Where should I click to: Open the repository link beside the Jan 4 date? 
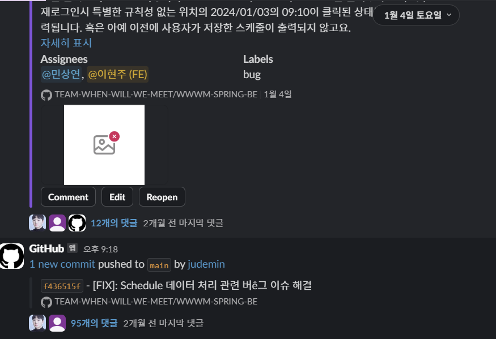click(156, 94)
